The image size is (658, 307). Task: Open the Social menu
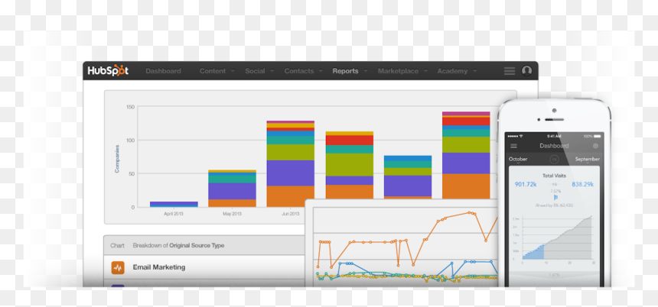point(255,71)
